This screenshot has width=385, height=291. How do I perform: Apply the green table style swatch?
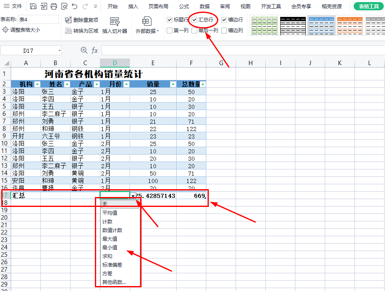[x=265, y=26]
